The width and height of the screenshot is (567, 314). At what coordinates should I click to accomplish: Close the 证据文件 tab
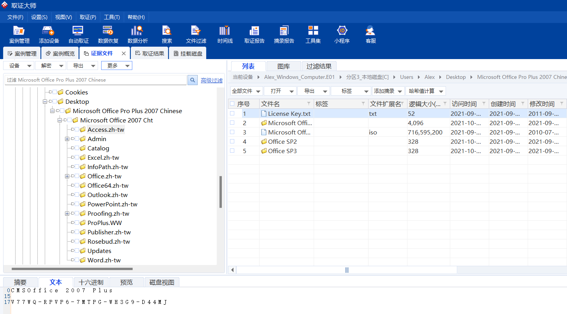click(x=124, y=54)
